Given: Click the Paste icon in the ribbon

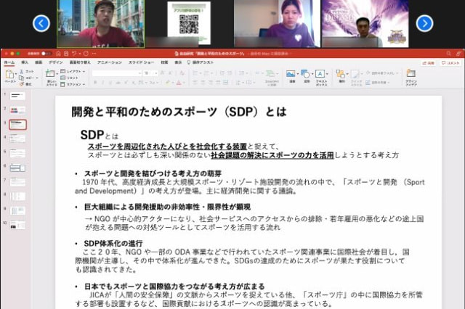Looking at the screenshot, I should pos(9,75).
